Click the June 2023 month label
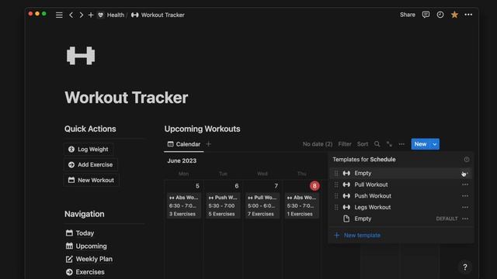Image resolution: width=497 pixels, height=279 pixels. pos(182,160)
